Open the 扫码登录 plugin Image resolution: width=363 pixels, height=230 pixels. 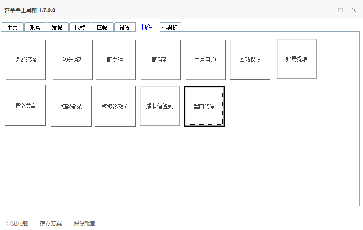71,106
